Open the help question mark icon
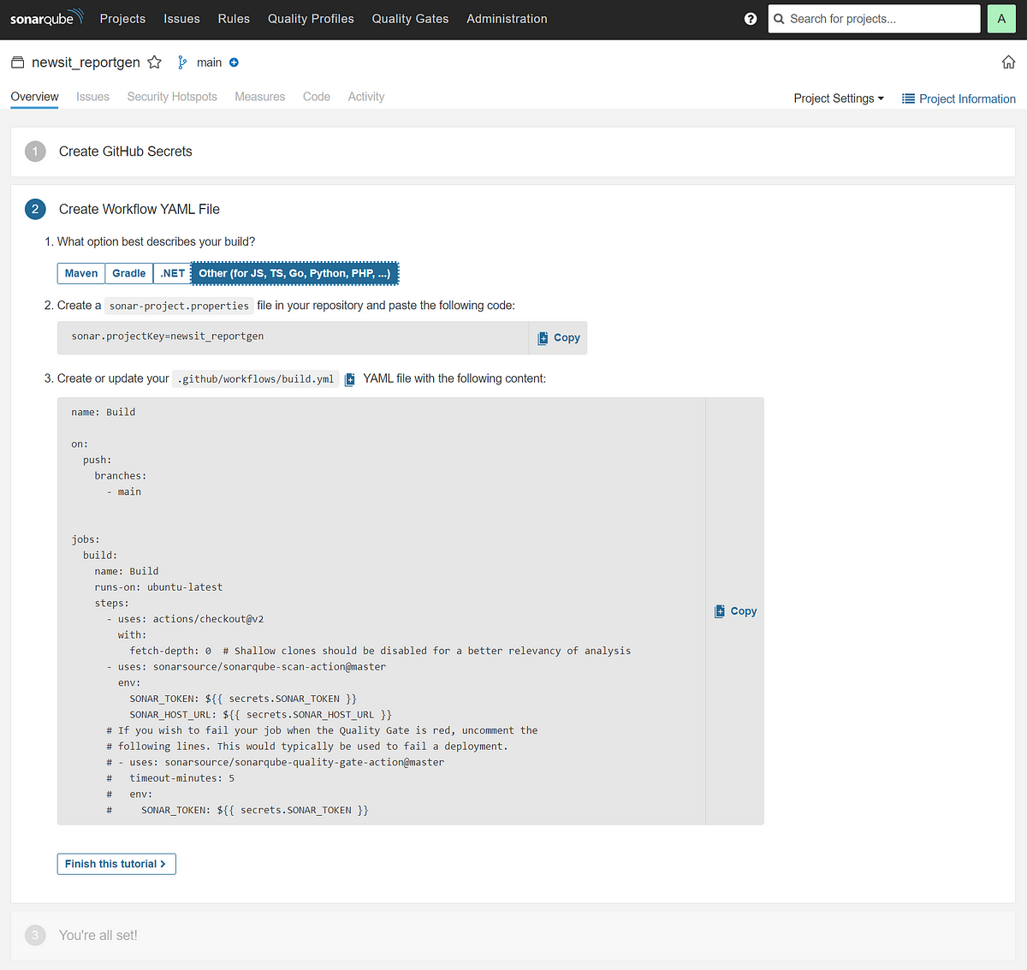 751,18
